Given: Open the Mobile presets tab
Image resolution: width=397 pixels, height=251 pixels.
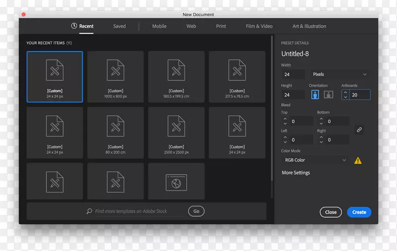Looking at the screenshot, I should pos(159,26).
